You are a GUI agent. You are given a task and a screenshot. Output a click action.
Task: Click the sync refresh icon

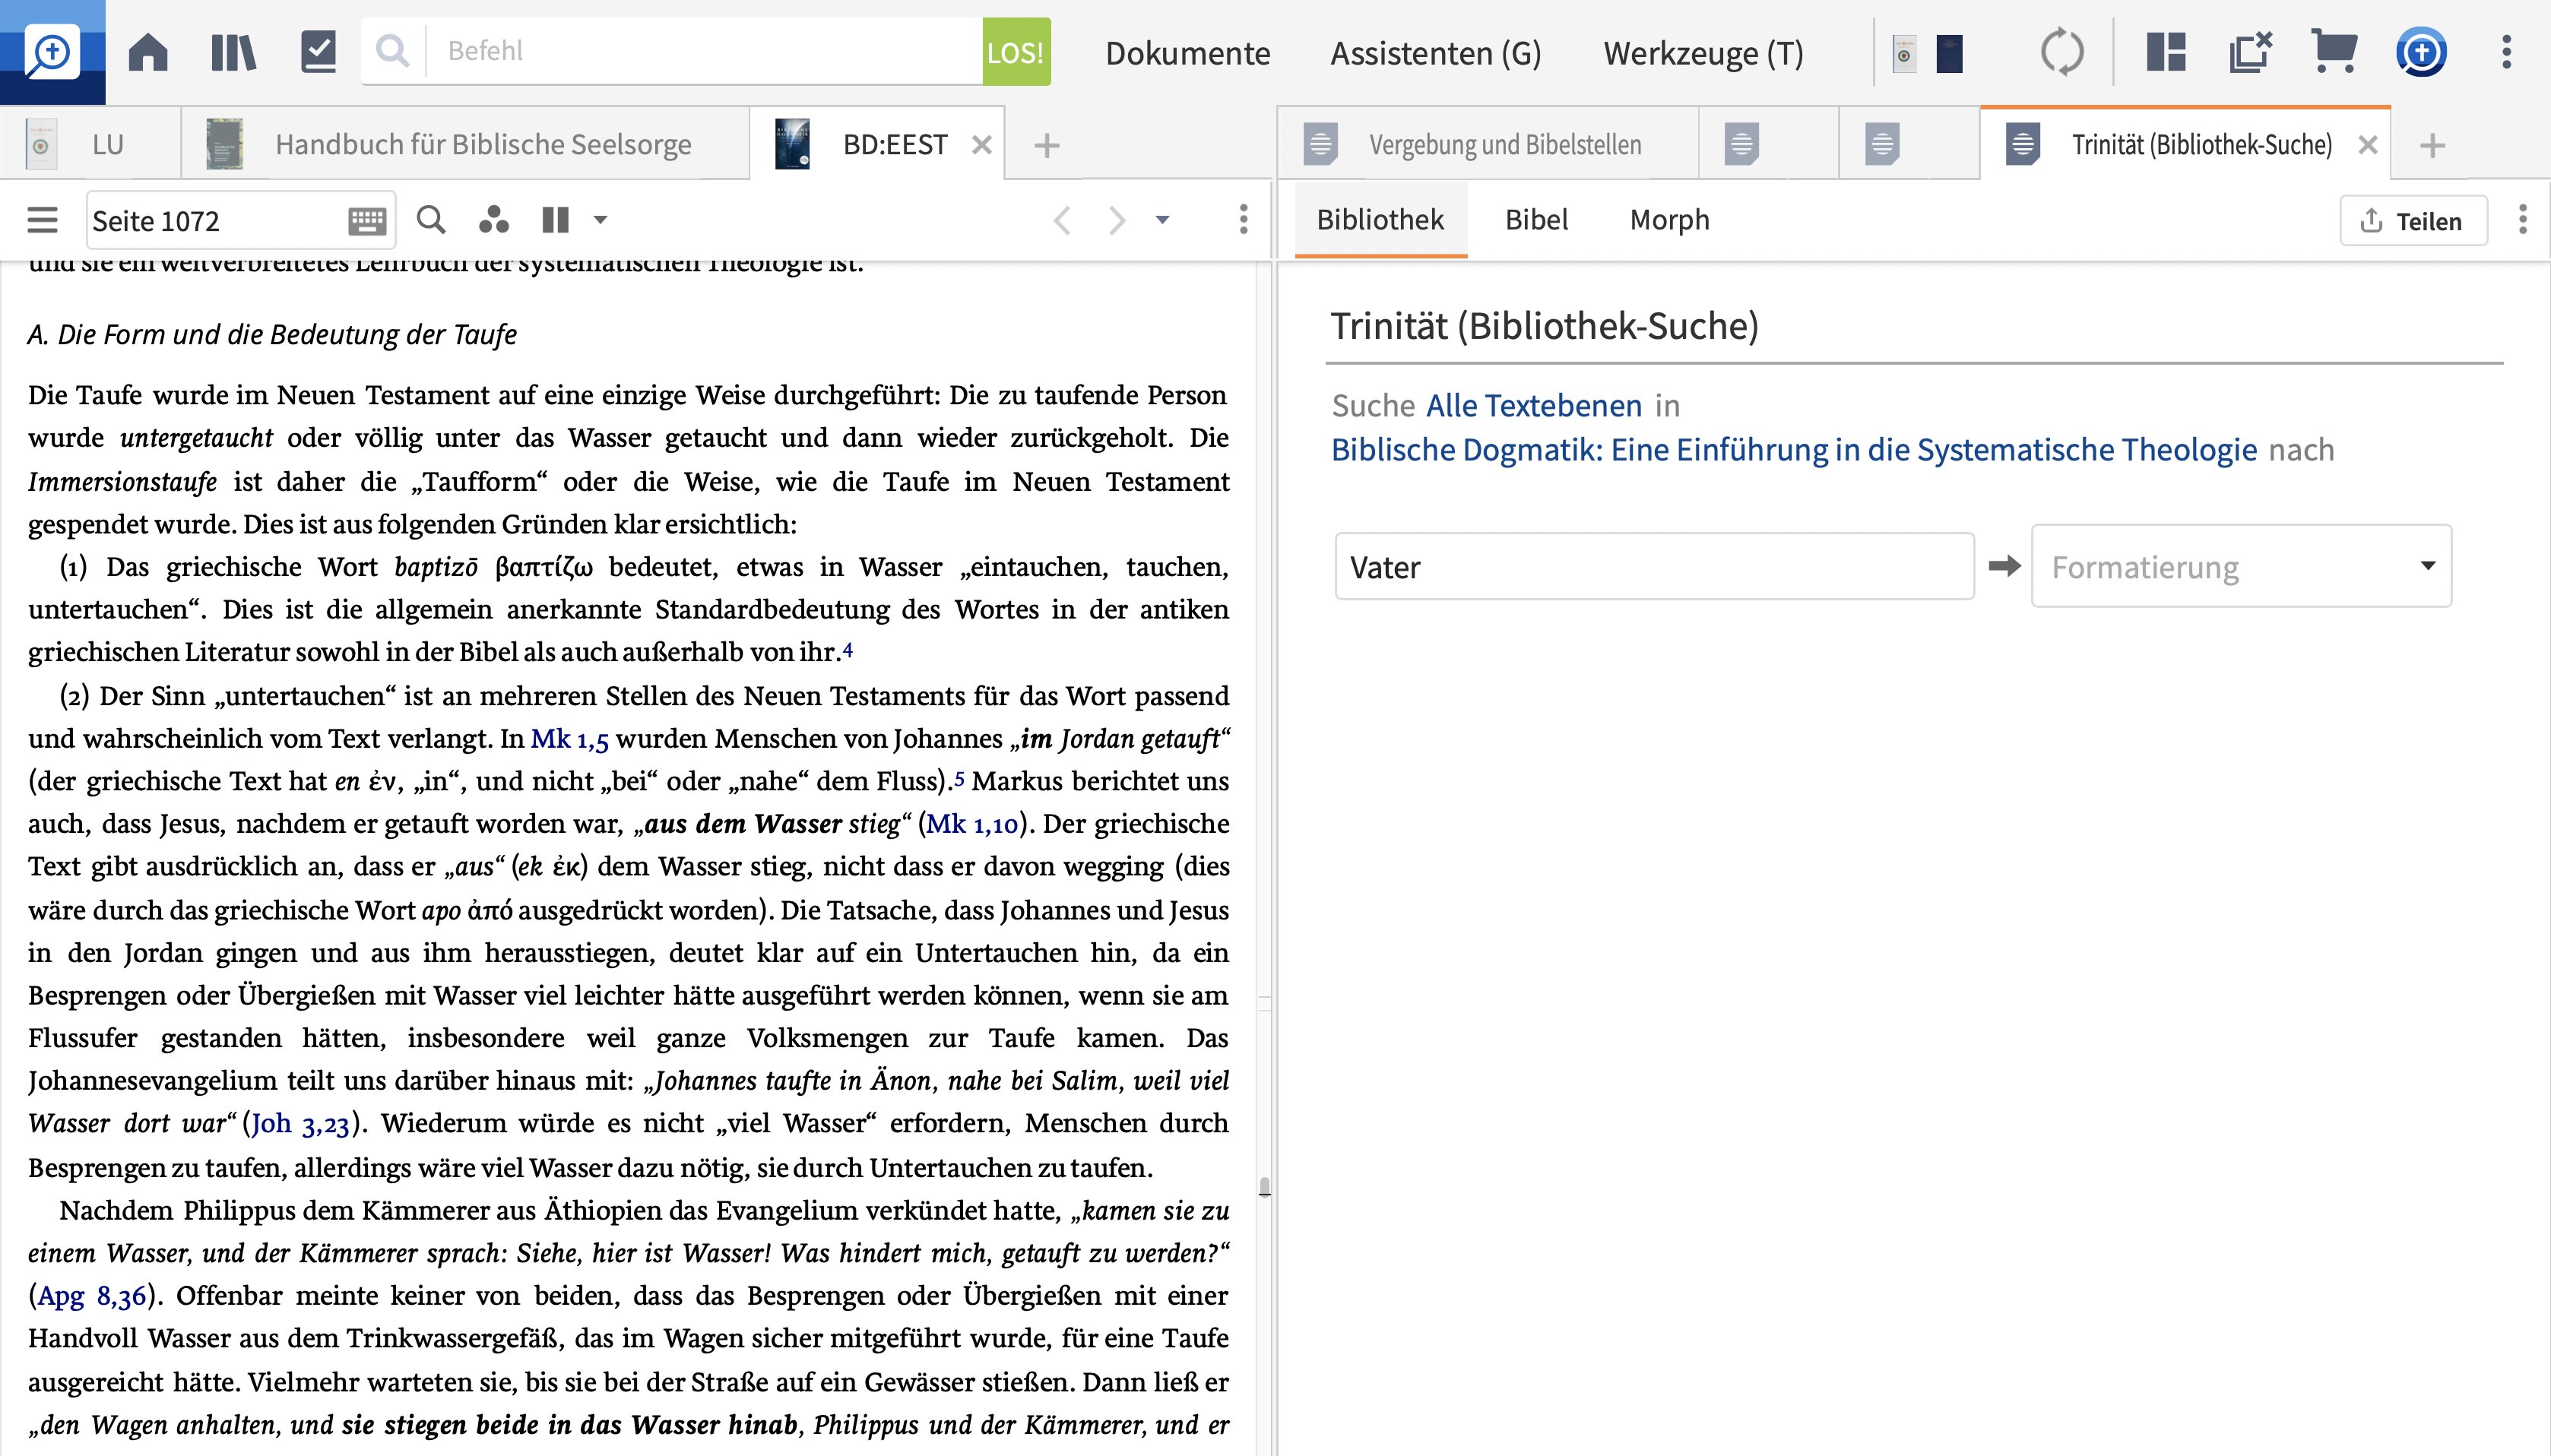[x=2062, y=52]
